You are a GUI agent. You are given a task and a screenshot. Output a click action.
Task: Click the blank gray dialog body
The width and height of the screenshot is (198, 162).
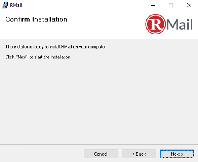99,102
